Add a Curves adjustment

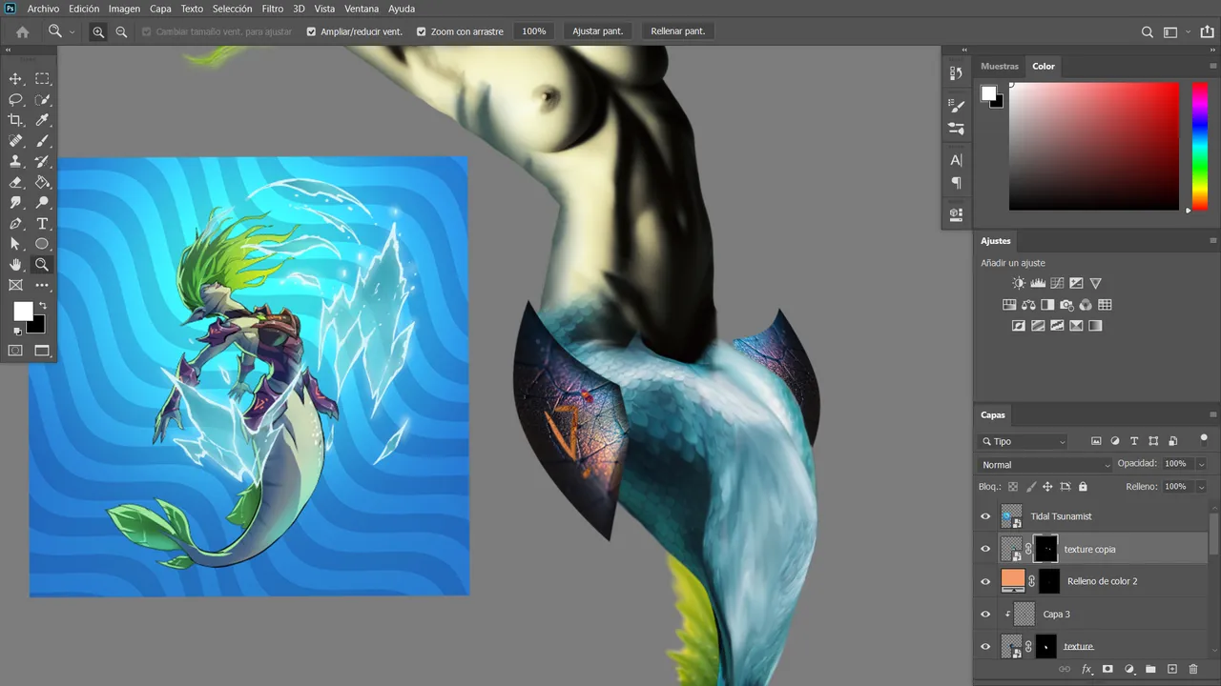(x=1057, y=283)
